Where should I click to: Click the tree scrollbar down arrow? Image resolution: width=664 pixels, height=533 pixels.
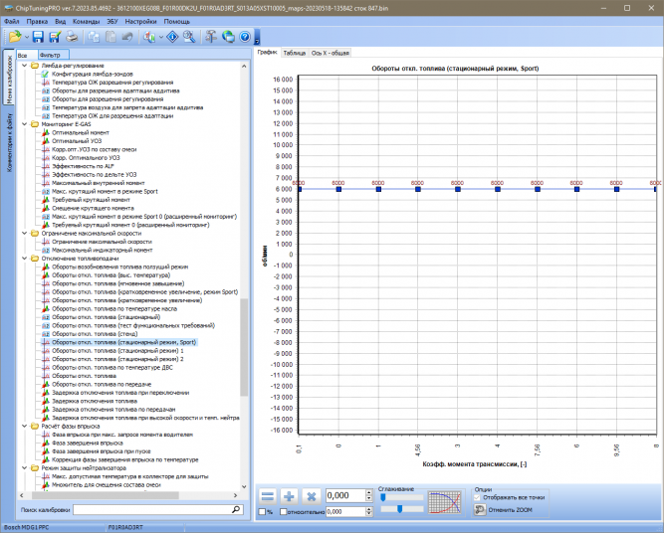point(244,487)
